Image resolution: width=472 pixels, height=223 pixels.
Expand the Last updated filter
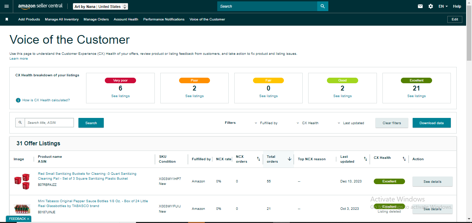(351, 123)
